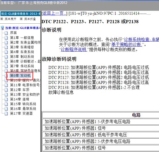Click the page icon next to 第3章

tap(6, 47)
